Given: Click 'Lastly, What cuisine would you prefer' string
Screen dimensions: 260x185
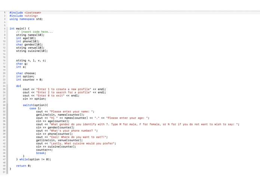Looking at the screenshot, I should tap(82, 143).
